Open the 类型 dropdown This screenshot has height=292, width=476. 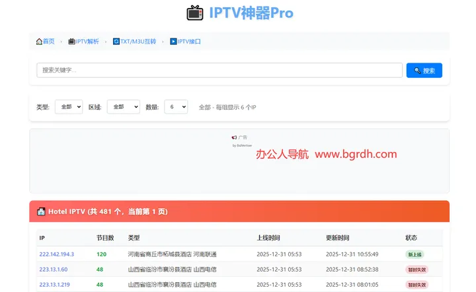point(69,107)
